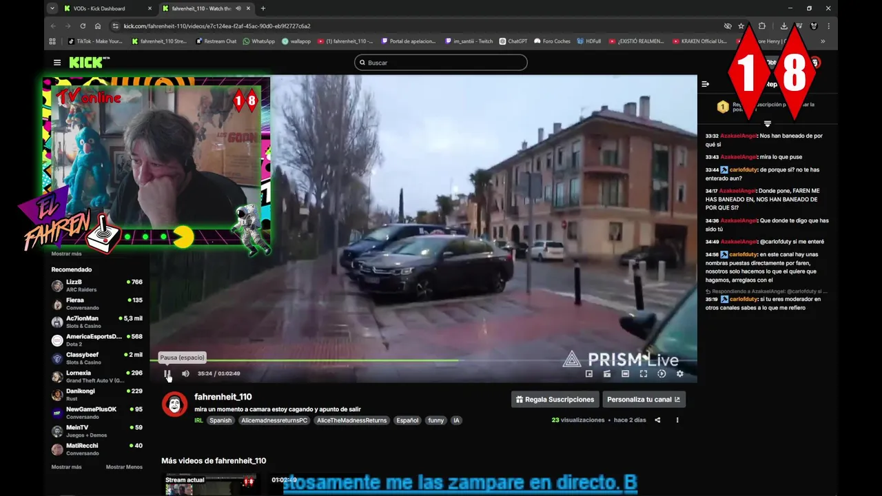Expand the chat pinned-section chevron

pos(767,124)
